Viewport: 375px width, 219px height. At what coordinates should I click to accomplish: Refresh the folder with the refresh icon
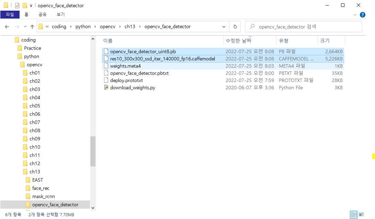coord(235,26)
